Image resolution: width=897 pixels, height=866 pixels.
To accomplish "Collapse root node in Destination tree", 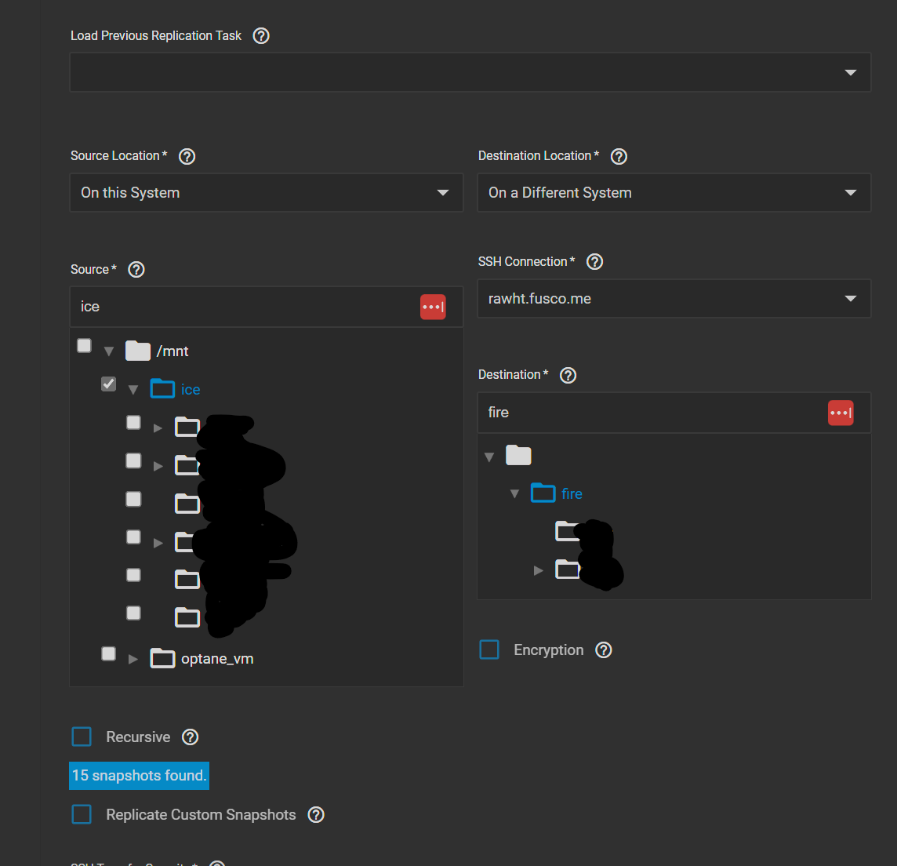I will point(489,457).
